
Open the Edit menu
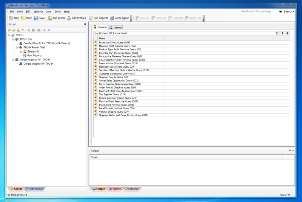[x=28, y=12]
